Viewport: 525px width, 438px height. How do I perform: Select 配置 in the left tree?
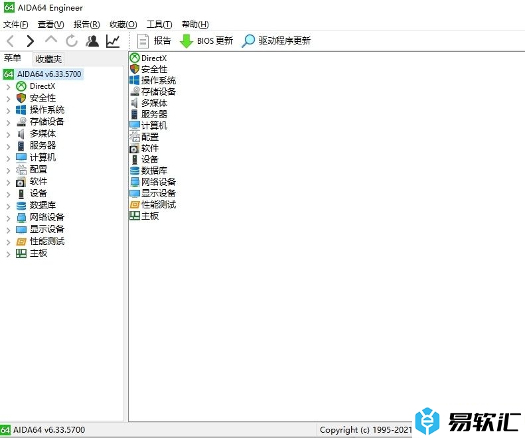pyautogui.click(x=38, y=169)
